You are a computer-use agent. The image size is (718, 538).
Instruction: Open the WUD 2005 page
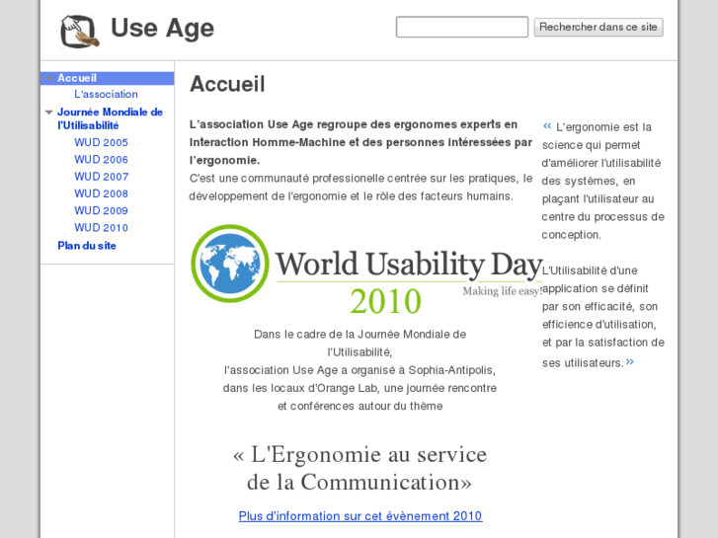coord(101,142)
